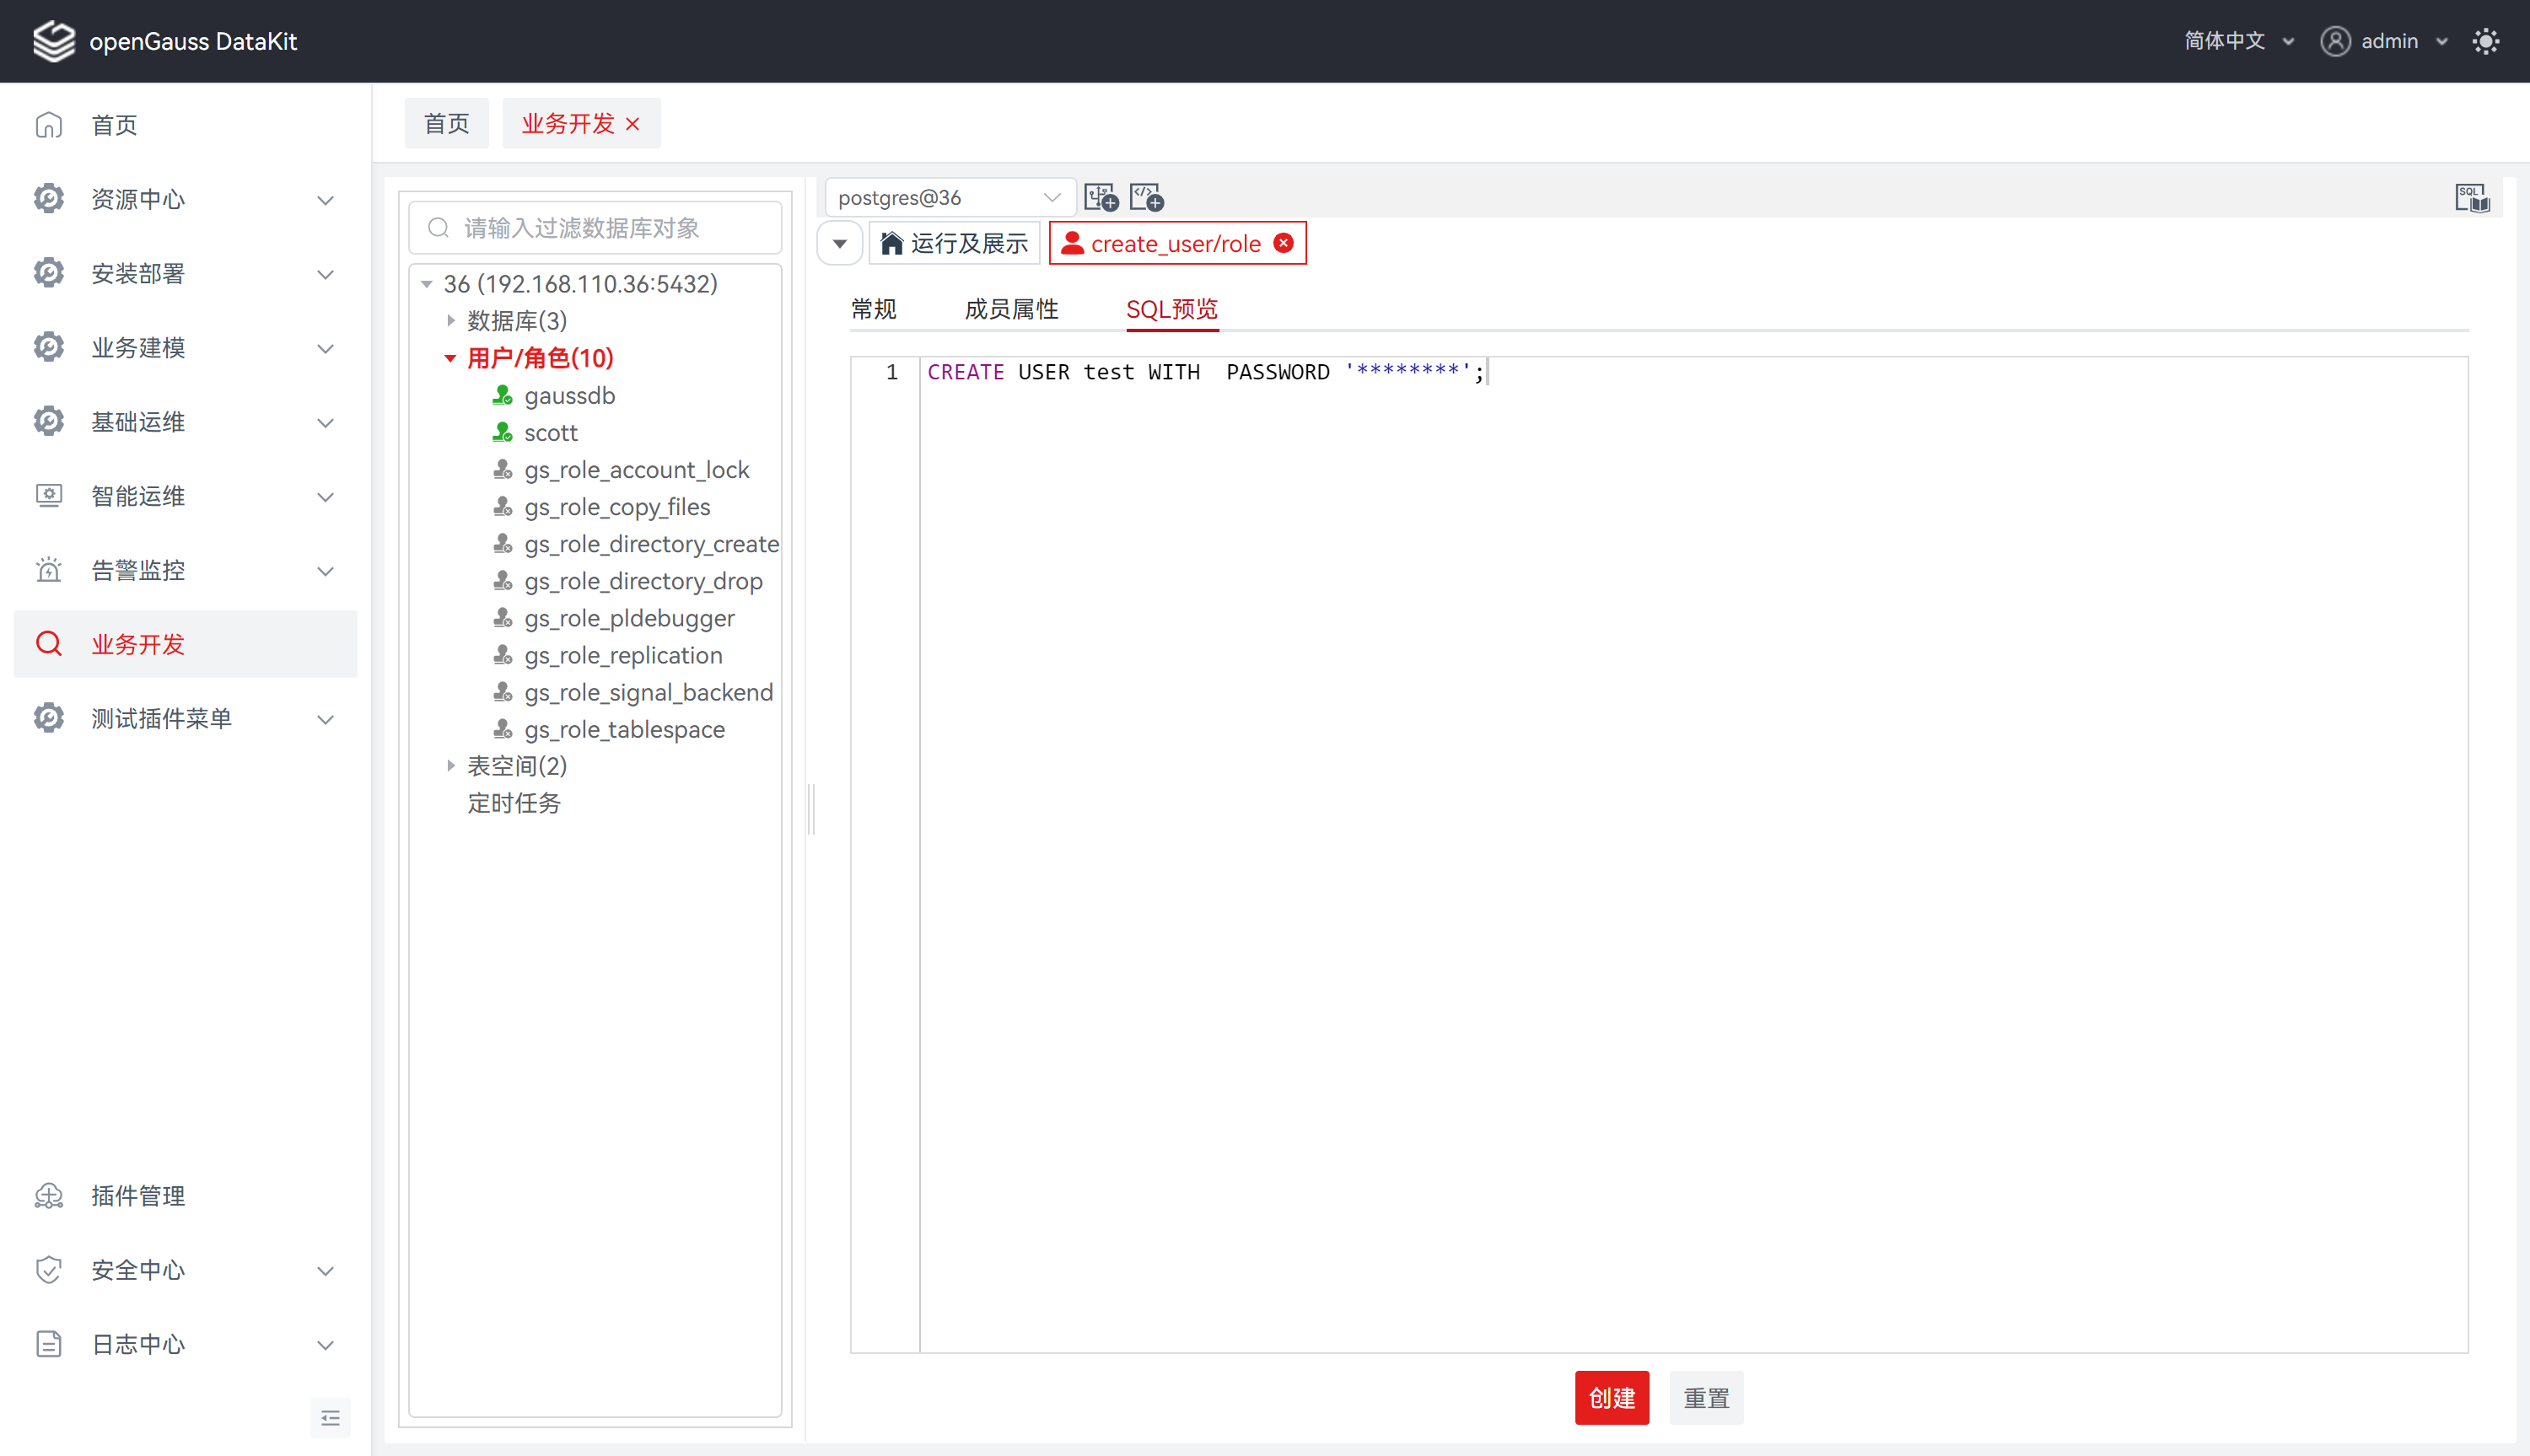Click the scott user icon in tree

coord(502,433)
